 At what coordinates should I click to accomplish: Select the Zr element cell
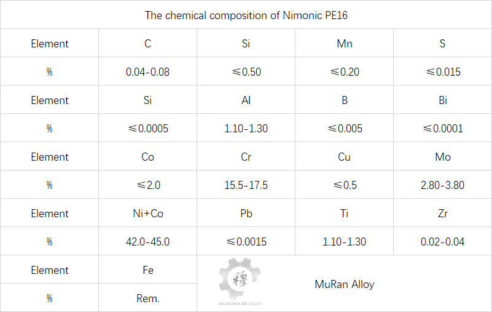442,214
